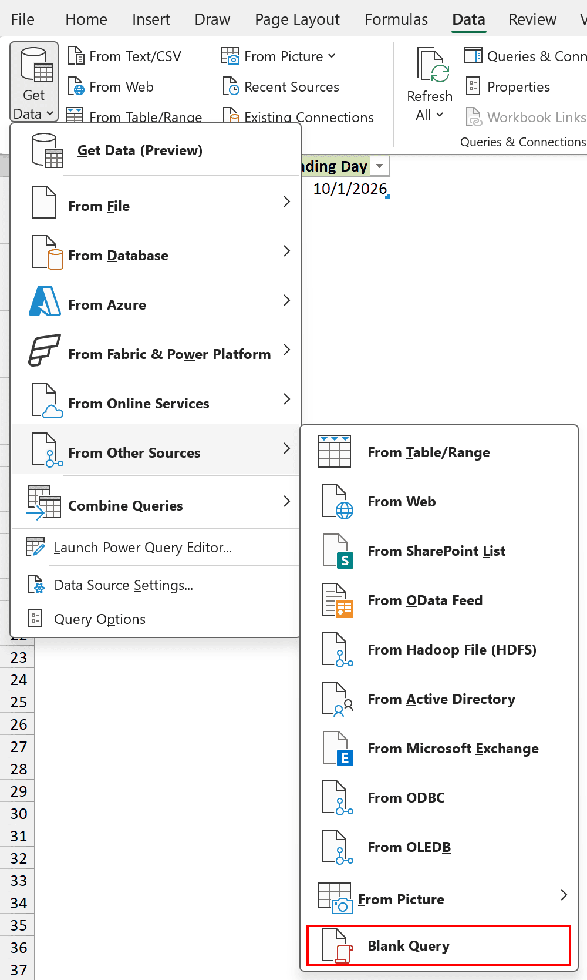Click the Azure logo icon
This screenshot has width=587, height=980.
tap(45, 301)
